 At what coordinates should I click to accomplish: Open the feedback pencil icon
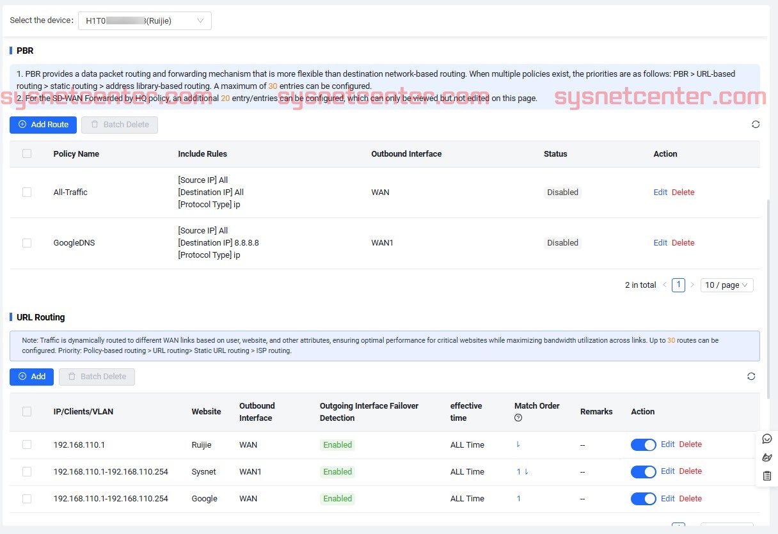[x=767, y=457]
